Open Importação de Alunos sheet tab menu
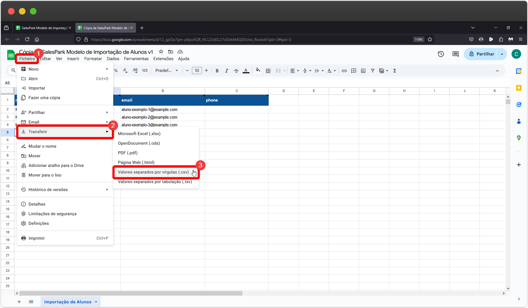Image resolution: width=528 pixels, height=308 pixels. 96,302
